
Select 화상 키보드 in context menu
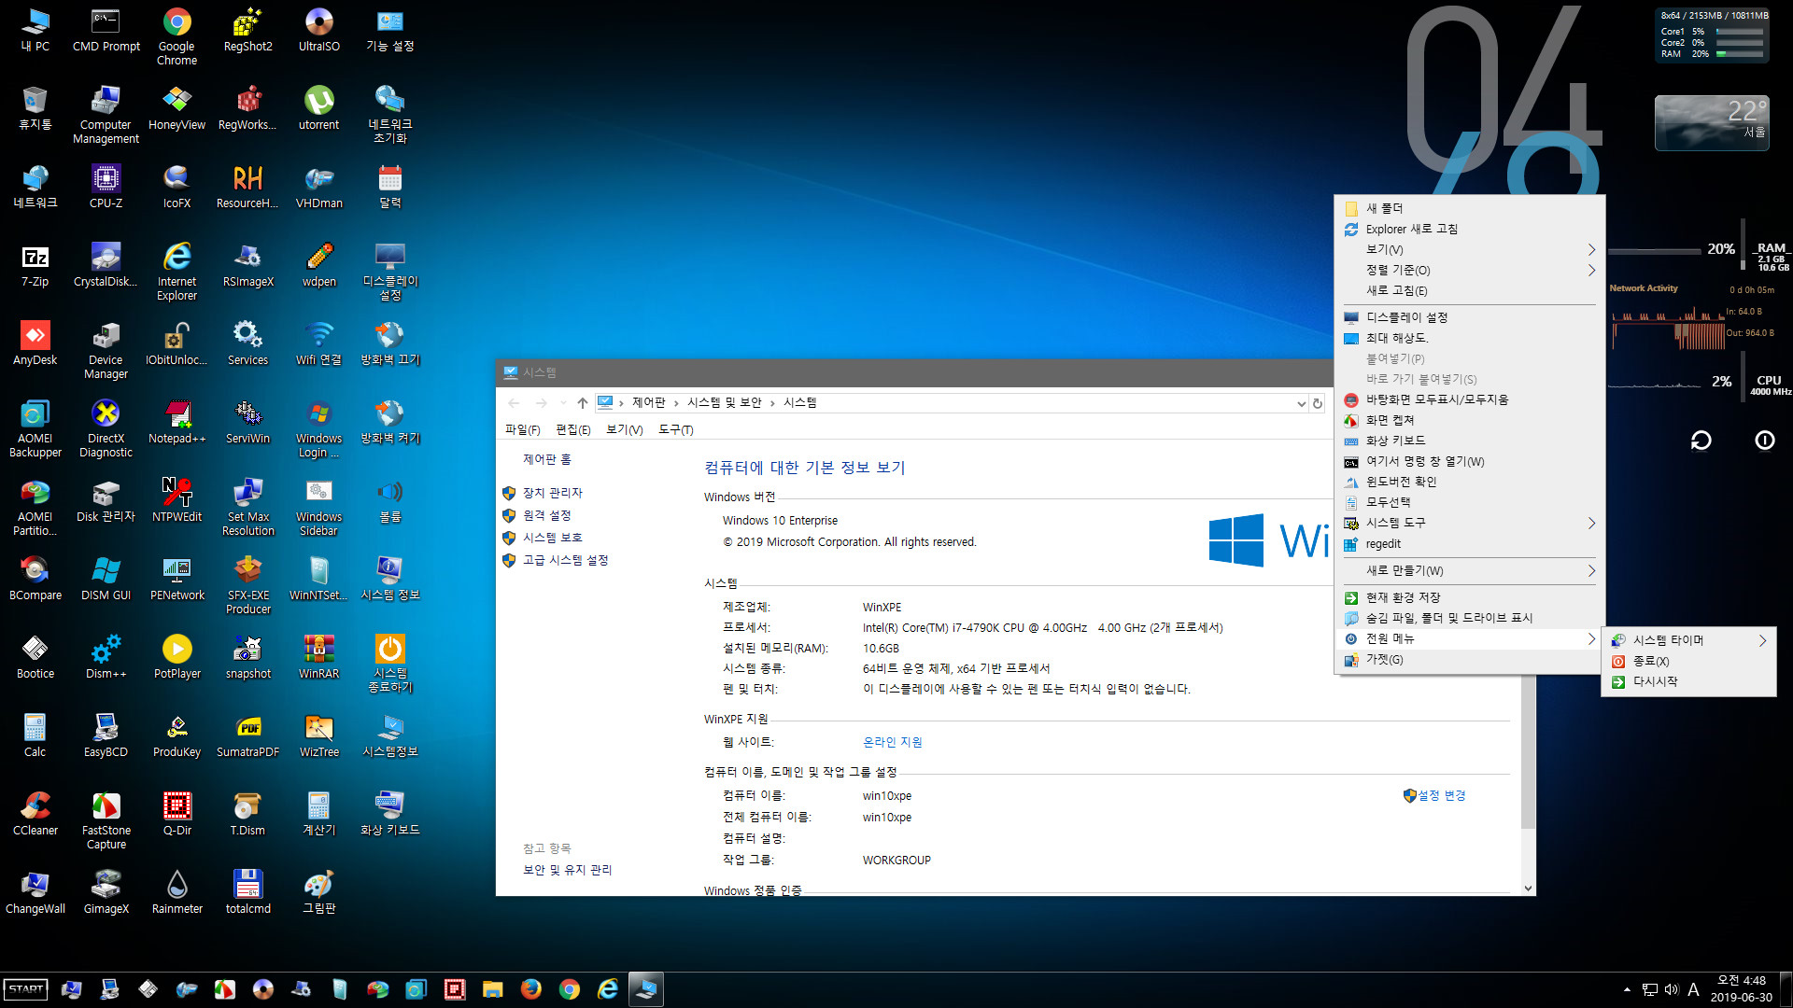tap(1469, 441)
